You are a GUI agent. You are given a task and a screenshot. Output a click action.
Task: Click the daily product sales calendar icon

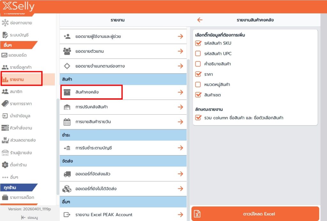point(67,122)
